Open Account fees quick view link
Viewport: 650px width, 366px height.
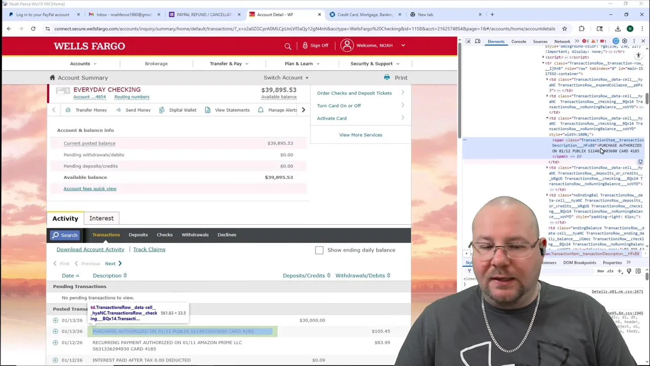click(x=90, y=189)
